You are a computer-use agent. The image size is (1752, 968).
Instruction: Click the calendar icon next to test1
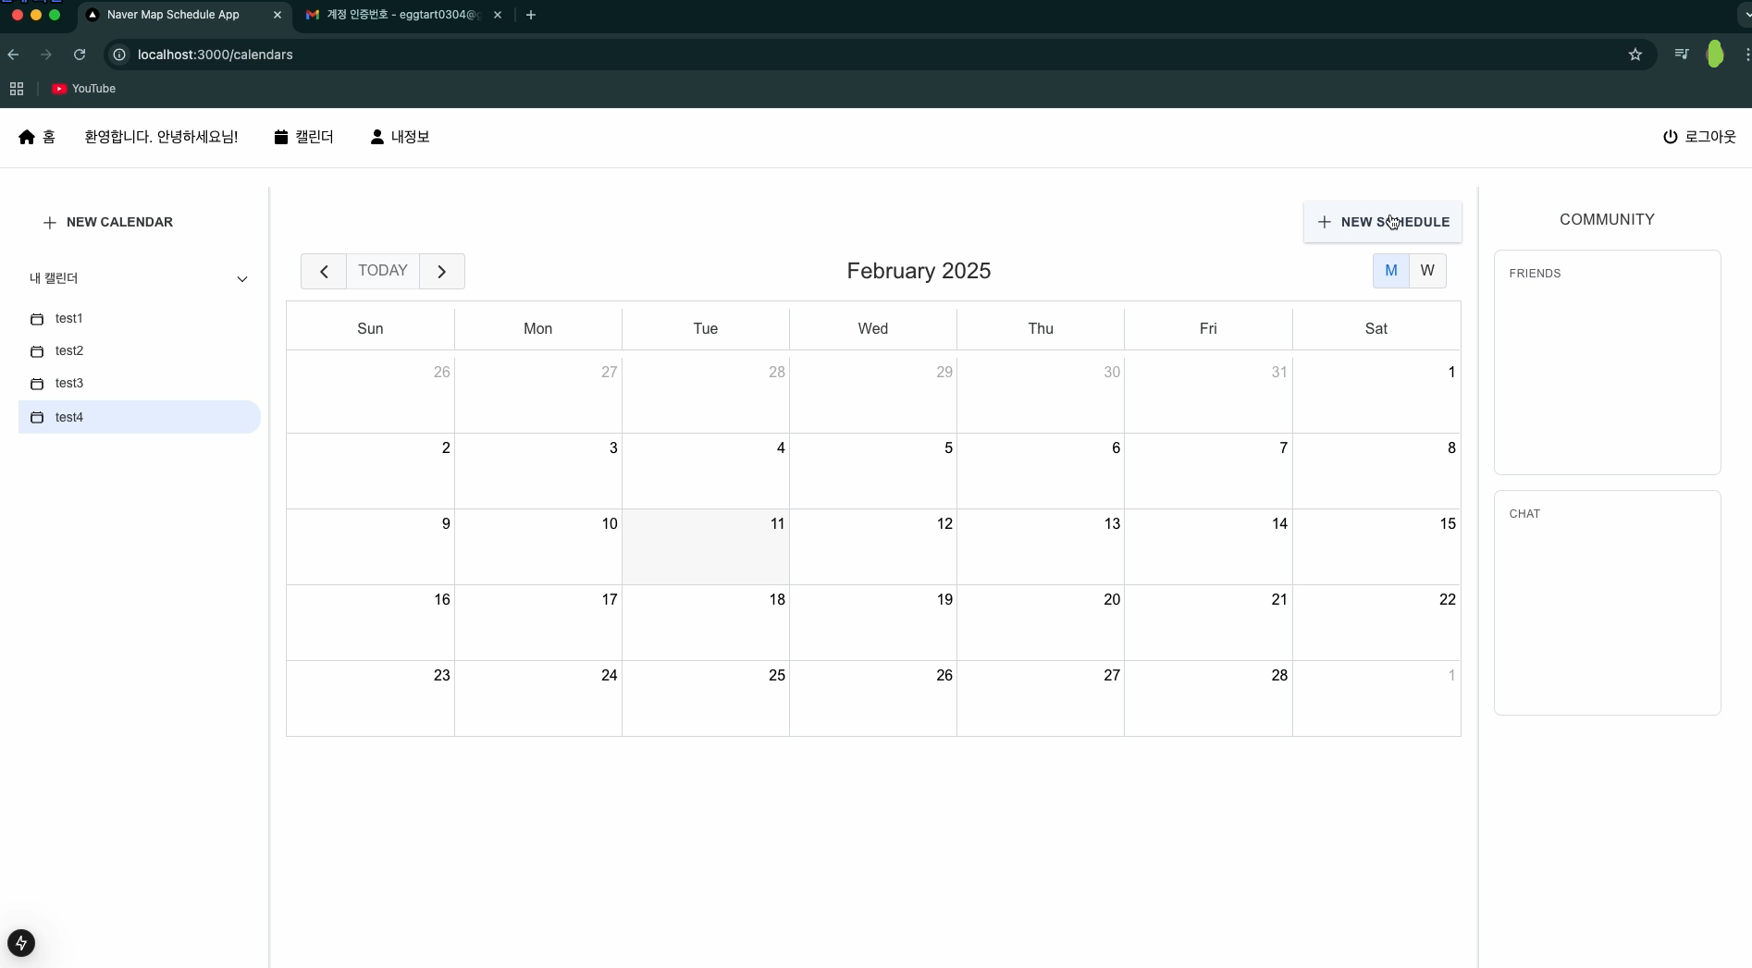(x=37, y=319)
